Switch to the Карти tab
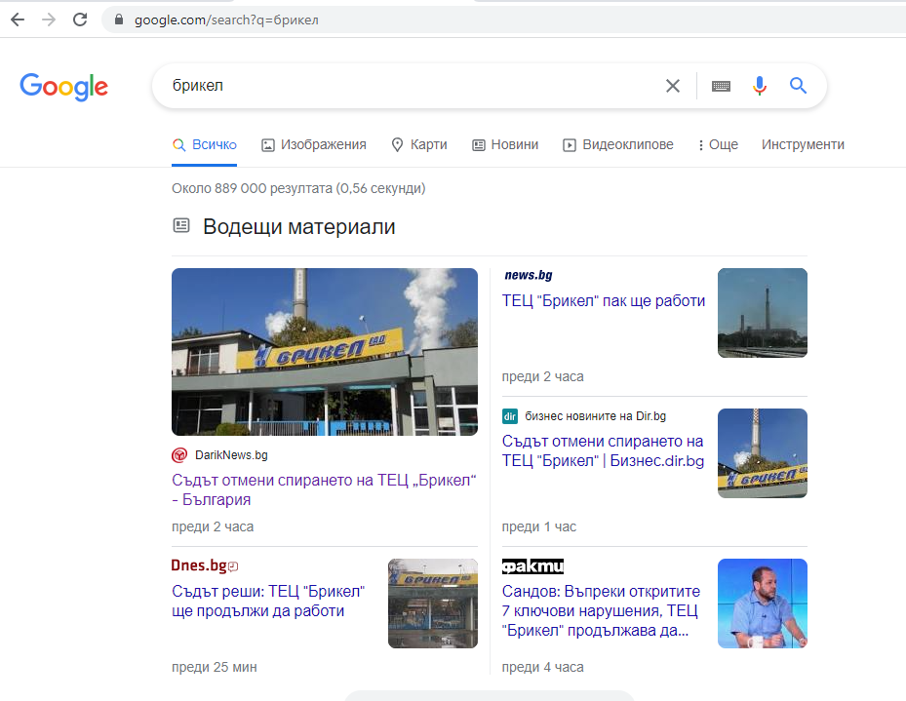 click(419, 144)
